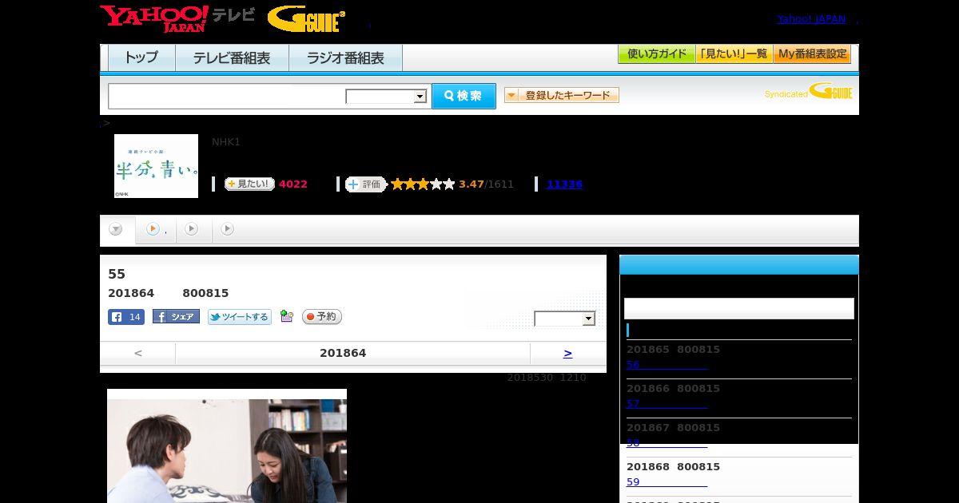Click the Facebook like 14 button
The height and width of the screenshot is (503, 959).
126,317
